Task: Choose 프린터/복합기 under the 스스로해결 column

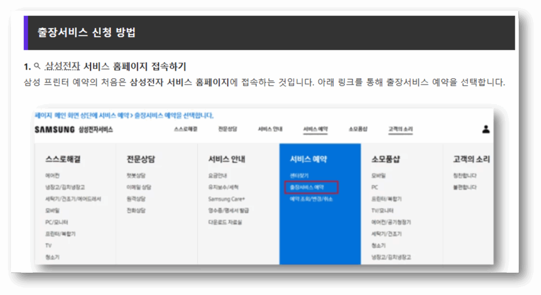Action: [60, 234]
